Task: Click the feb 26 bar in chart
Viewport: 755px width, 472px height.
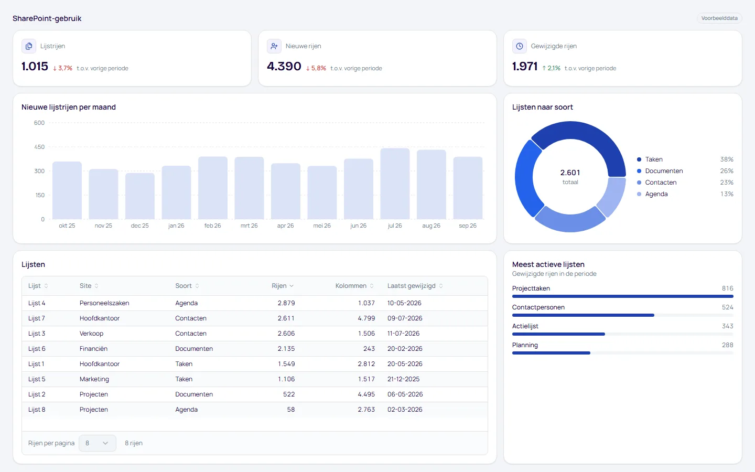Action: pos(213,188)
